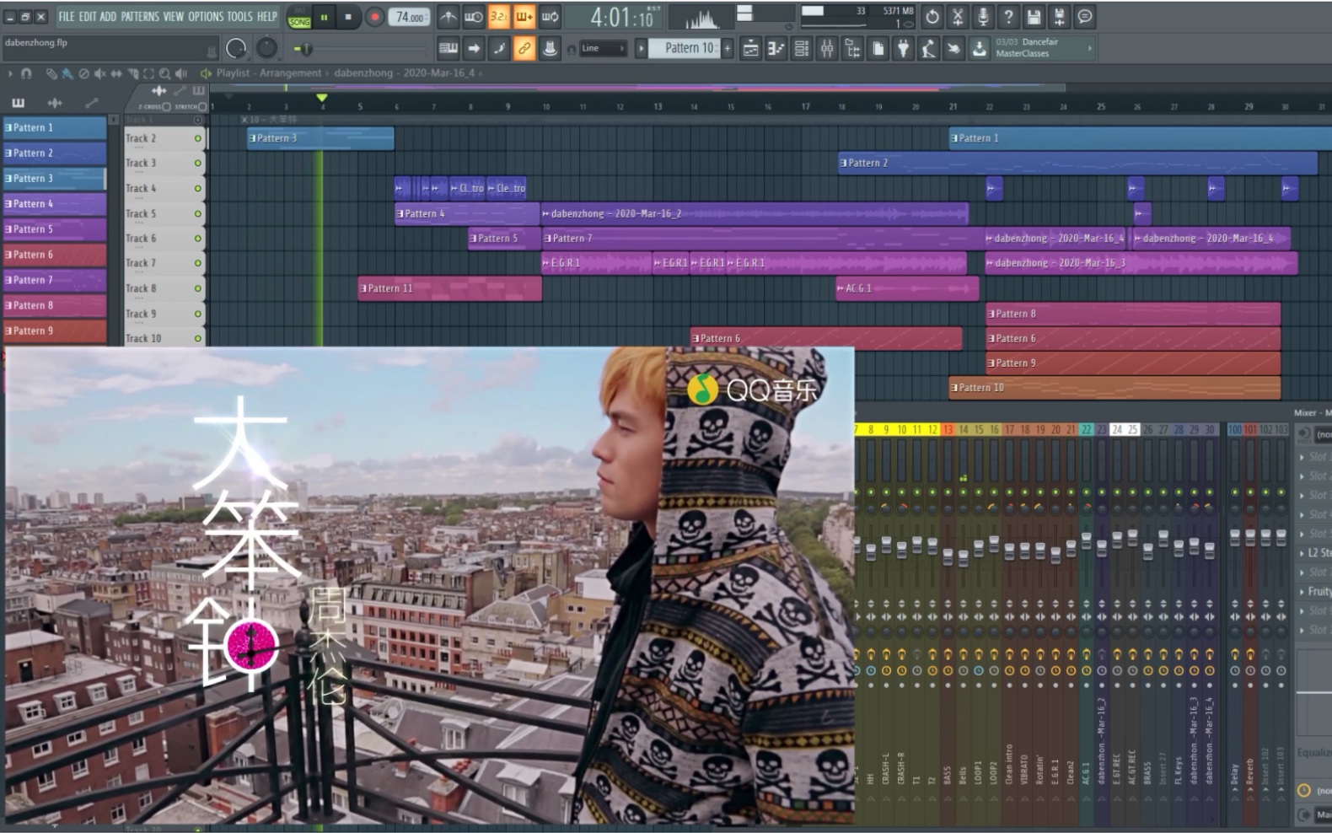This screenshot has width=1332, height=833.
Task: Select Pattern 1 in the picker
Action: (55, 128)
